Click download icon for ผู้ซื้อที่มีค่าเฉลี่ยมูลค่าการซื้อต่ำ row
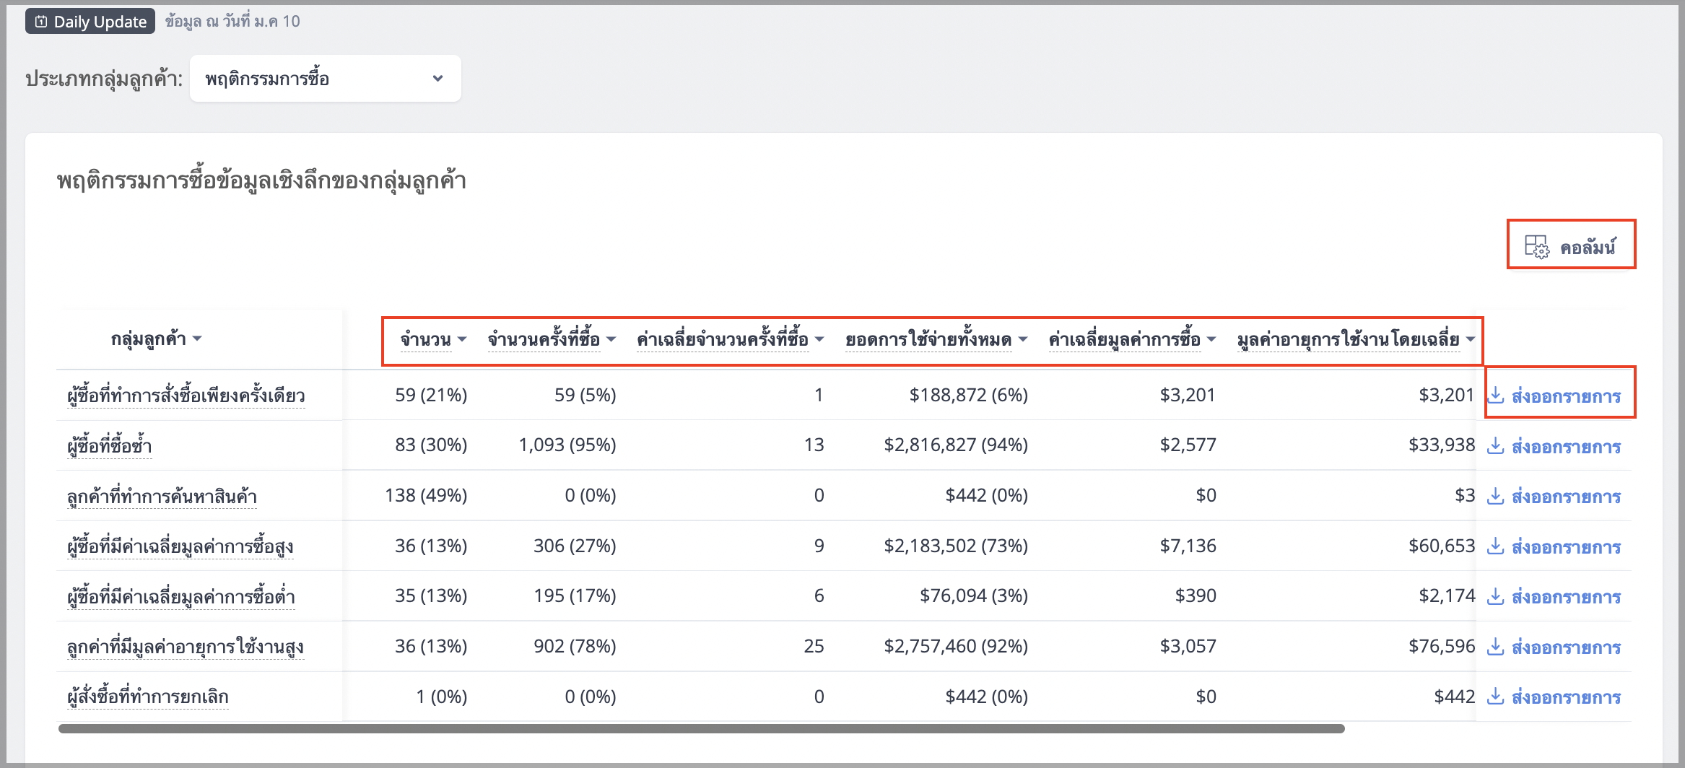 pyautogui.click(x=1496, y=596)
